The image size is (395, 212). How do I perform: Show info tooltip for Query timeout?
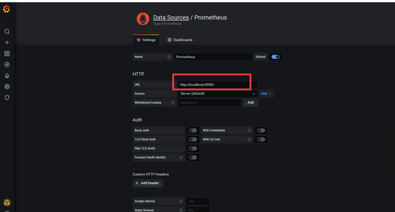(x=181, y=210)
